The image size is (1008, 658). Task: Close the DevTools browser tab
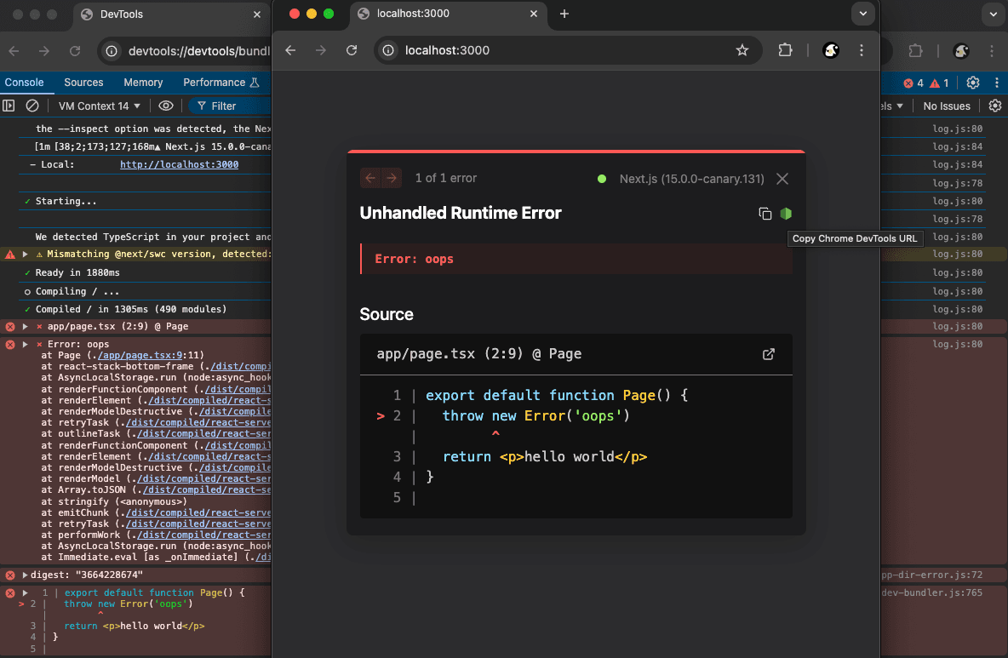257,14
